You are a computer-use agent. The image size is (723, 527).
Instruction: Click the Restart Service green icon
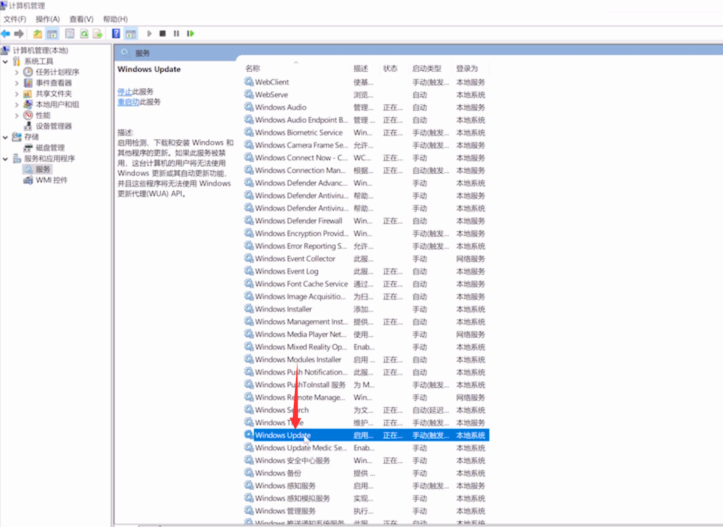pyautogui.click(x=190, y=33)
